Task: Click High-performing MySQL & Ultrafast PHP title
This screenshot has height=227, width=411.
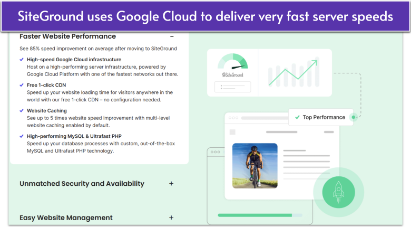Action: [x=74, y=136]
